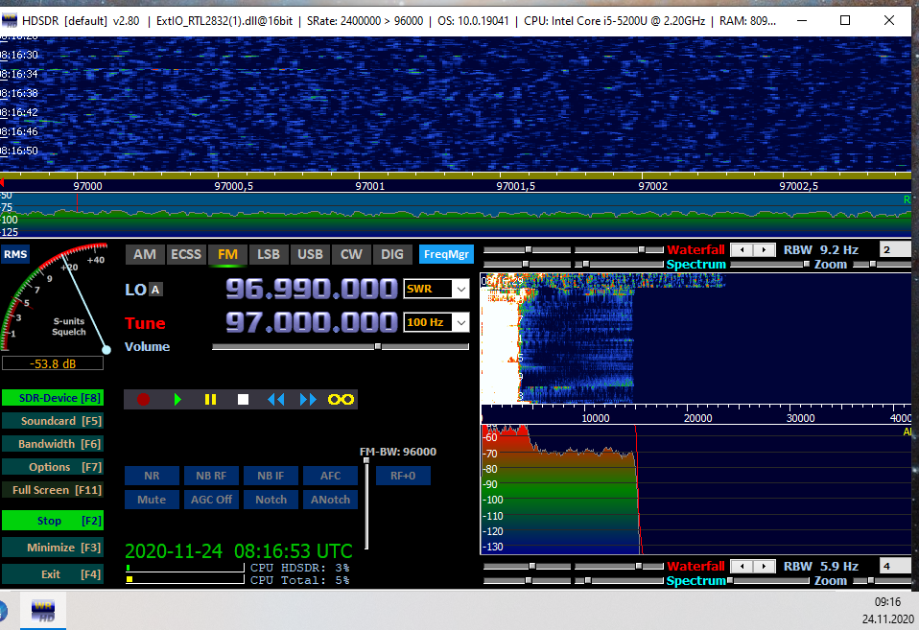Image resolution: width=919 pixels, height=630 pixels.
Task: Click Minimize [F3] button
Action: 53,548
